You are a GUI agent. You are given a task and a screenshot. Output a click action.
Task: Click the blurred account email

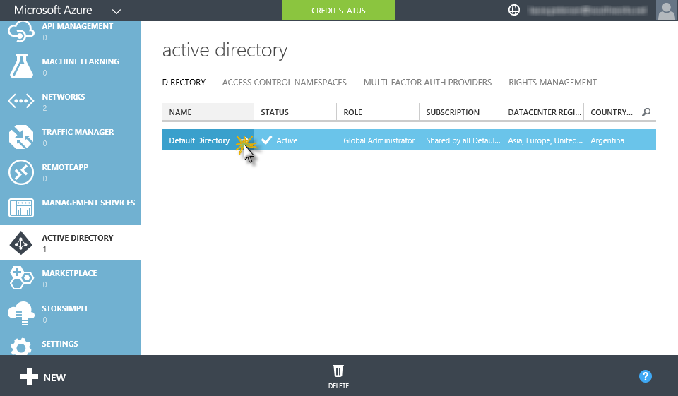tap(588, 10)
